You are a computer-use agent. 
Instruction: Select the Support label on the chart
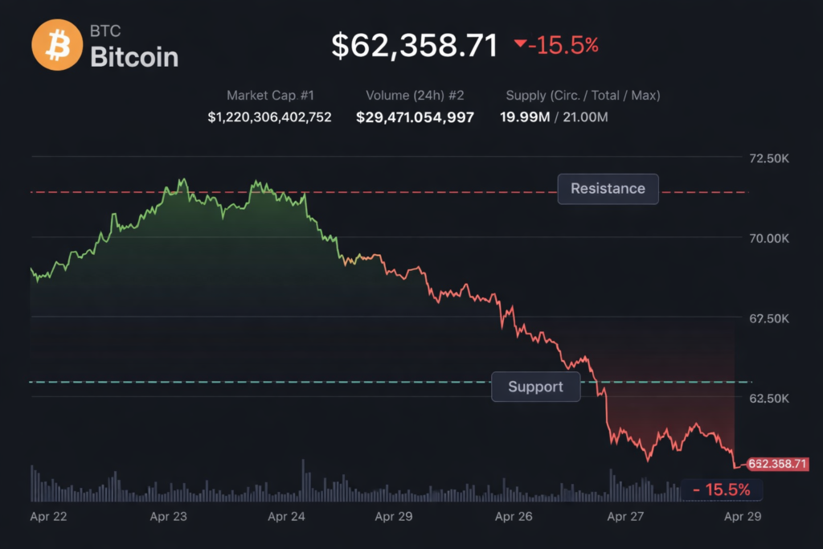coord(535,387)
